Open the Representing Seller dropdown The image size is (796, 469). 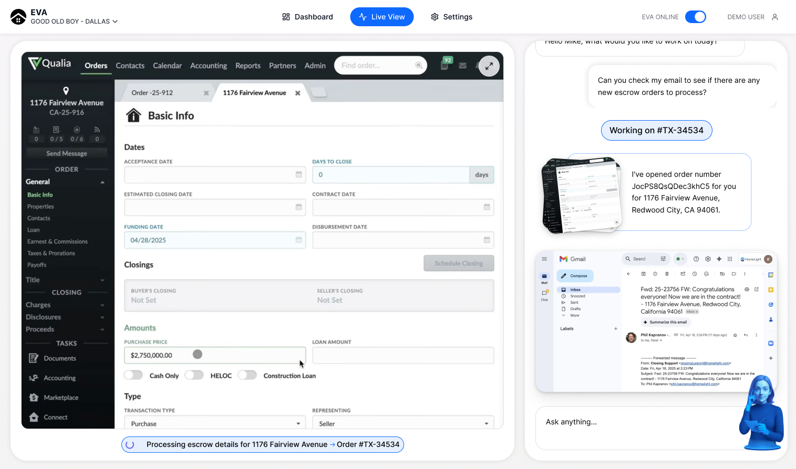coord(403,423)
